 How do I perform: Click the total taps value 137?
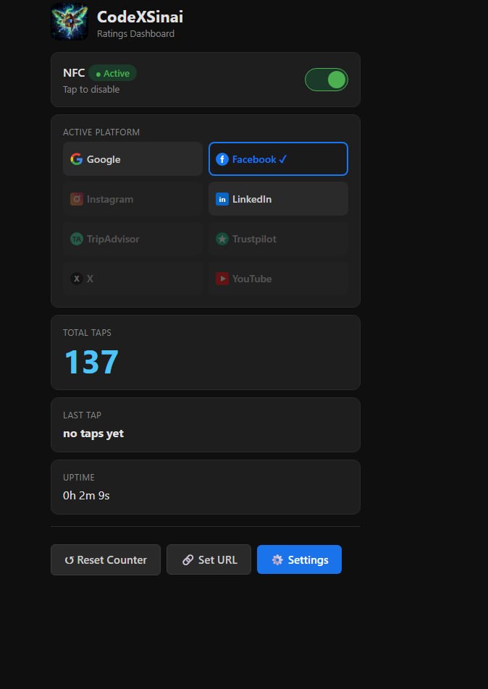(91, 362)
